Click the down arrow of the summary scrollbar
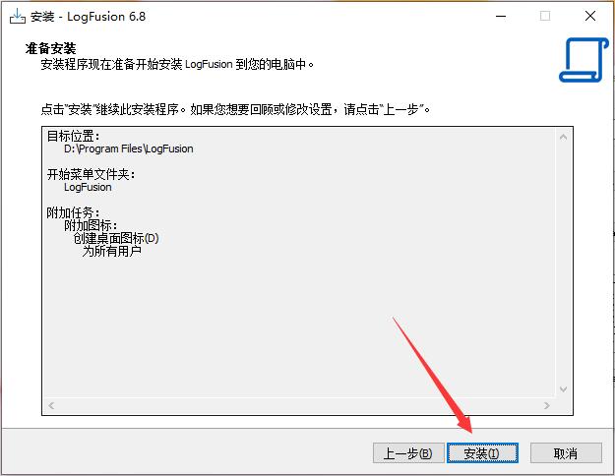 [563, 388]
